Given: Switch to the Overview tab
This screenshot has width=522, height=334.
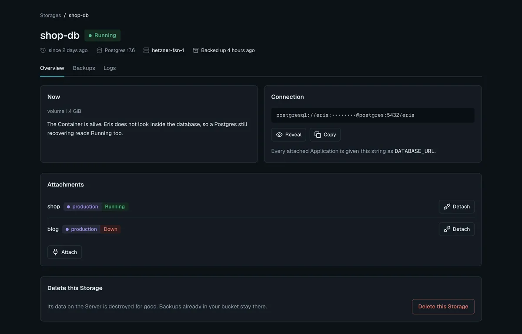Looking at the screenshot, I should [52, 68].
